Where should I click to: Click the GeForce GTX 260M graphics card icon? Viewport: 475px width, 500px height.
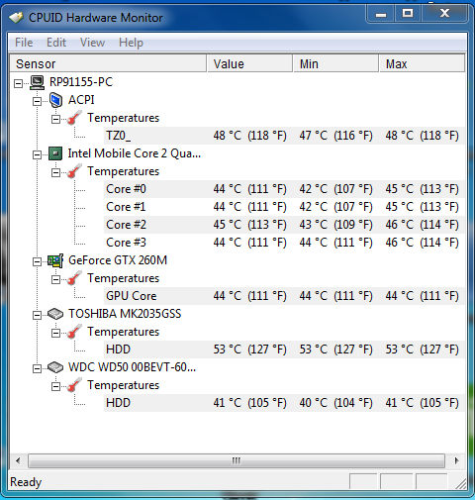pos(55,260)
